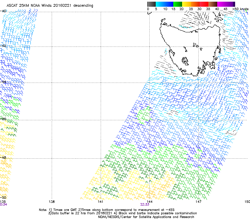Select the green 15-20 knots legend swatch

coord(178,4)
